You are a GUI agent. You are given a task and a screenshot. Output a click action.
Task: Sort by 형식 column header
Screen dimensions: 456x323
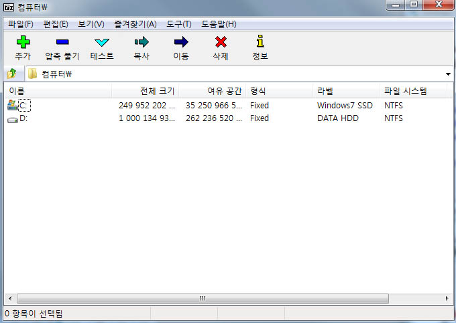tap(280, 91)
